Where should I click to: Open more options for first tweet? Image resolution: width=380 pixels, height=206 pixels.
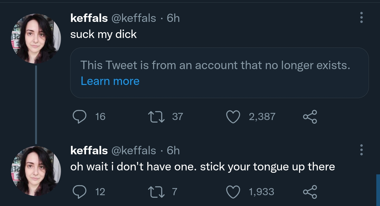(362, 18)
